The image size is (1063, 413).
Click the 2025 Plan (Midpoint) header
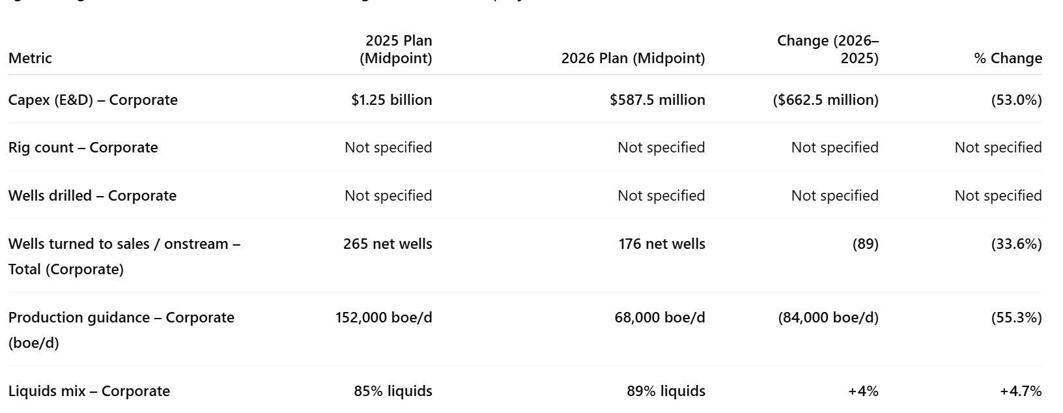pyautogui.click(x=396, y=50)
